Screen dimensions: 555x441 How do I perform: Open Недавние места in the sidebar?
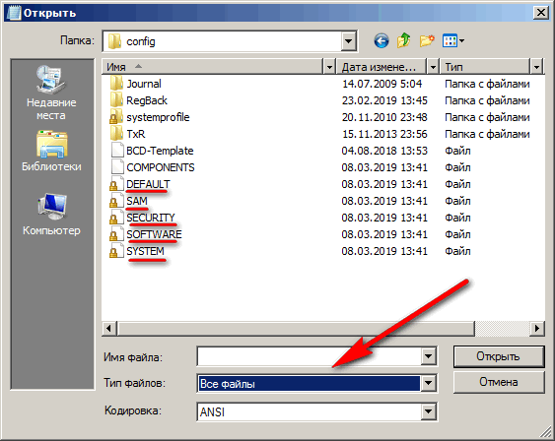[x=51, y=93]
